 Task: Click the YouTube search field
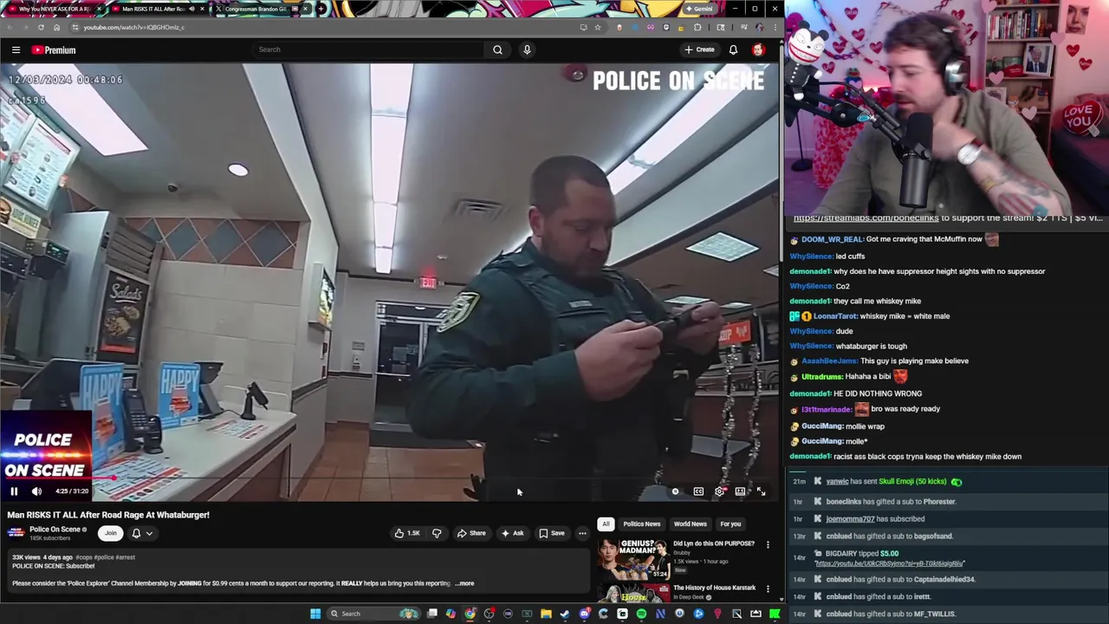click(368, 49)
